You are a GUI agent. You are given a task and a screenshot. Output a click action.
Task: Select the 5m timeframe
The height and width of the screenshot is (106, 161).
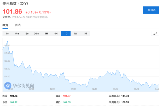(17, 34)
